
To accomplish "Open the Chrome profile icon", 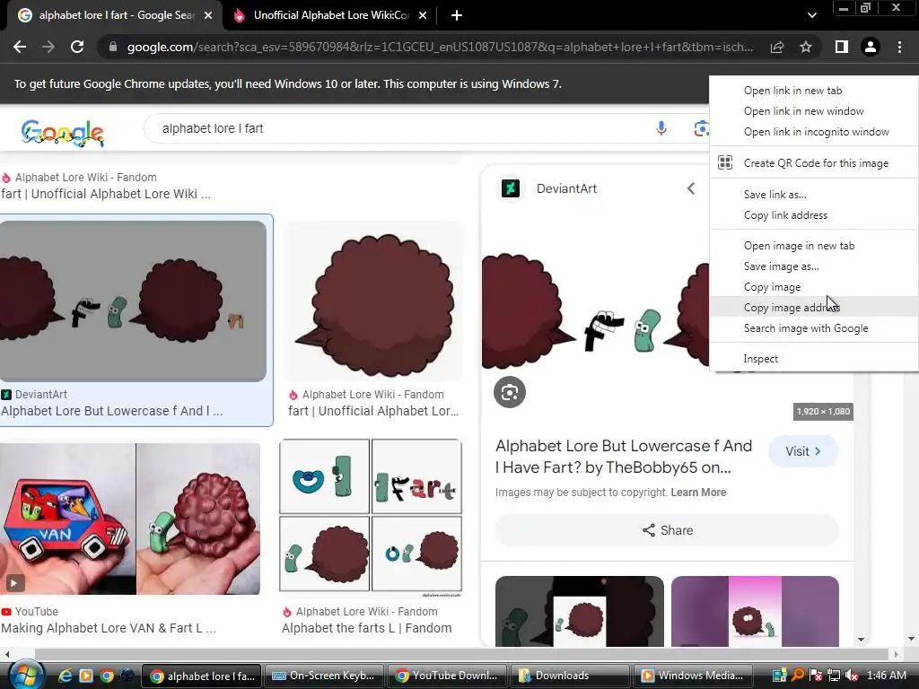I will pos(871,47).
